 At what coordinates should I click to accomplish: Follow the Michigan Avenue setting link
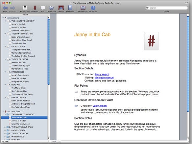pyautogui.click(x=104, y=78)
